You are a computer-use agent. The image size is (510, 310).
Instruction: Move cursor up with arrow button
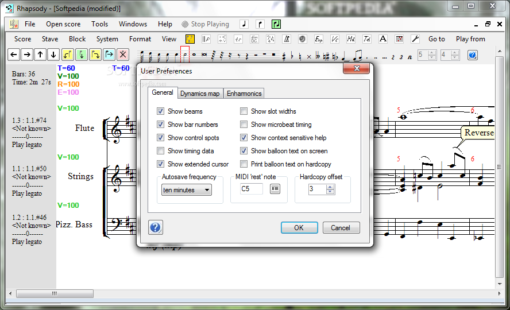[x=40, y=55]
